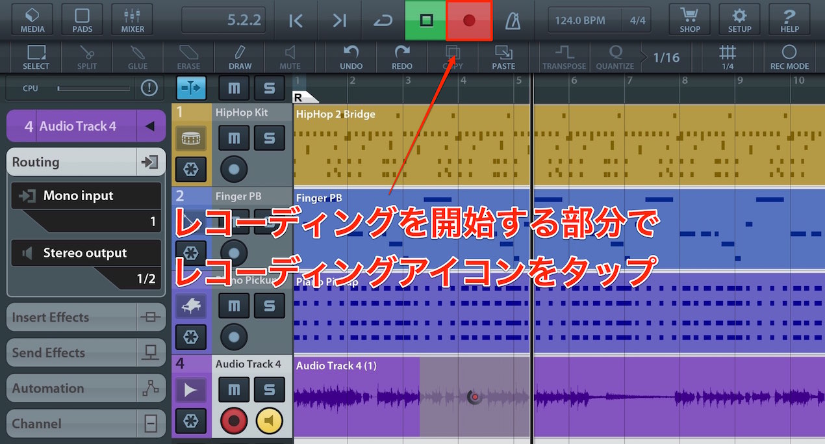825x444 pixels.
Task: Expand Send Effects section
Action: 86,353
